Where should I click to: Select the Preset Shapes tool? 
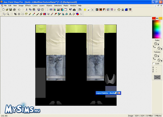[78, 14]
